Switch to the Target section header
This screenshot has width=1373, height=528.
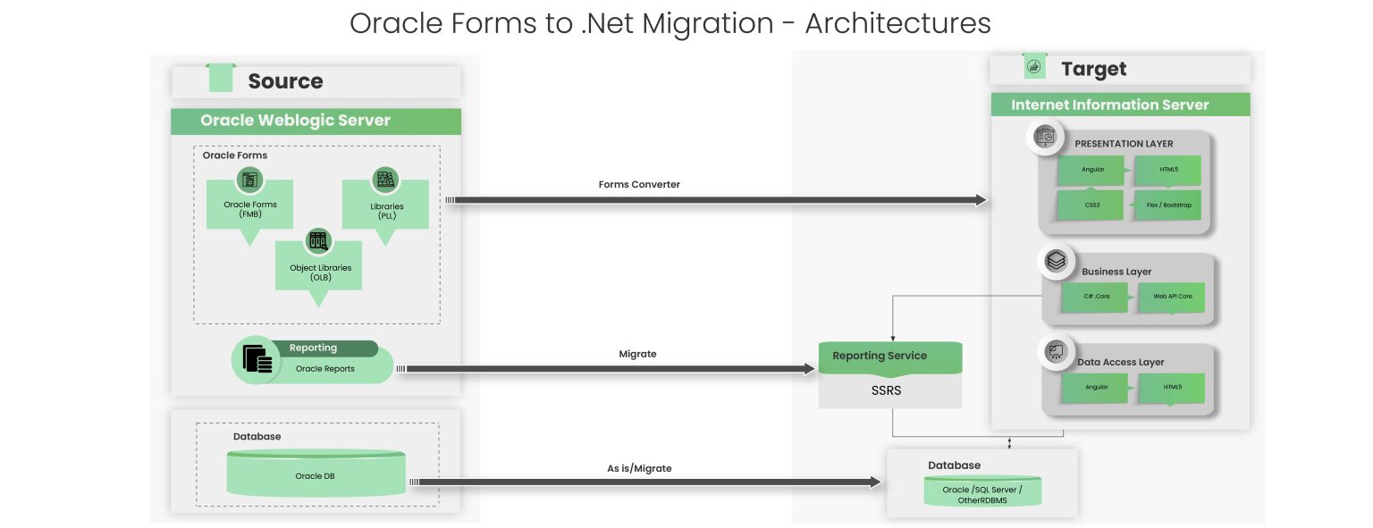coord(1093,69)
